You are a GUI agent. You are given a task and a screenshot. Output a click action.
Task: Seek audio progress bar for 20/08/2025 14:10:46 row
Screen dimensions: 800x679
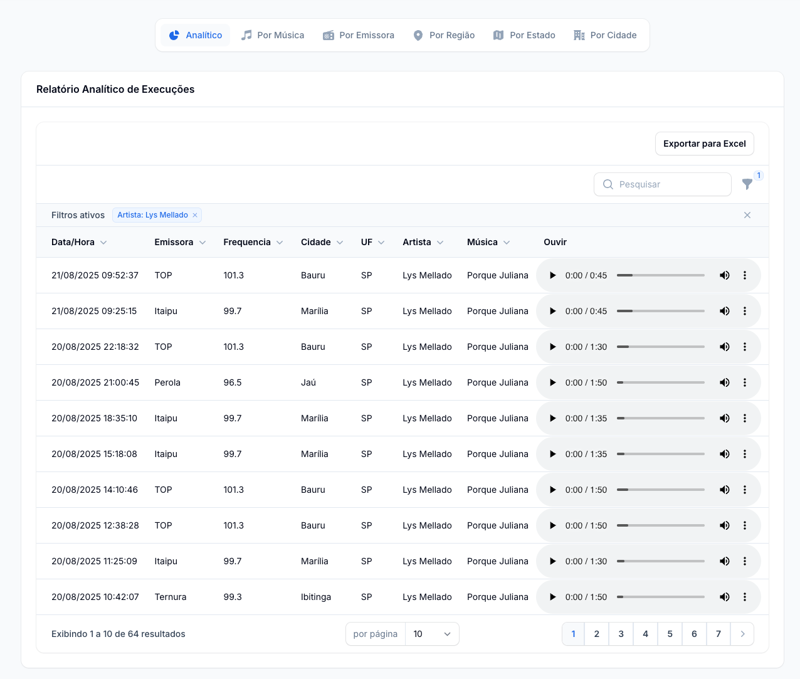coord(660,490)
